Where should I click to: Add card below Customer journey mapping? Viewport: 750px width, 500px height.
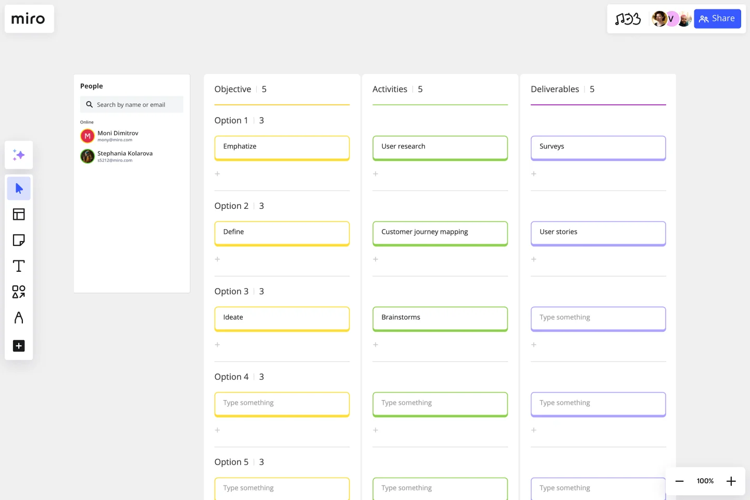click(376, 259)
